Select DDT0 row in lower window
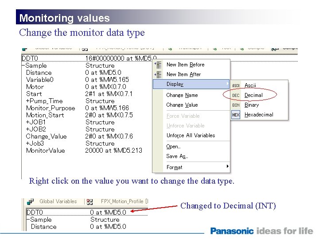The image size is (319, 239). pos(35,212)
